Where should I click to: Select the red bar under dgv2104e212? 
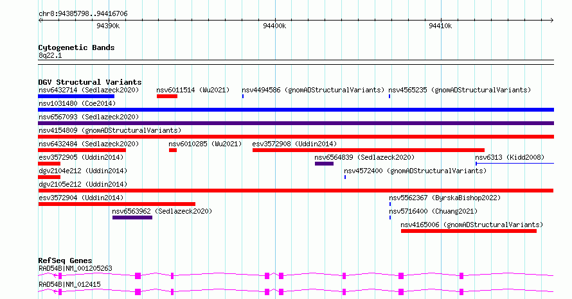pyautogui.click(x=49, y=177)
